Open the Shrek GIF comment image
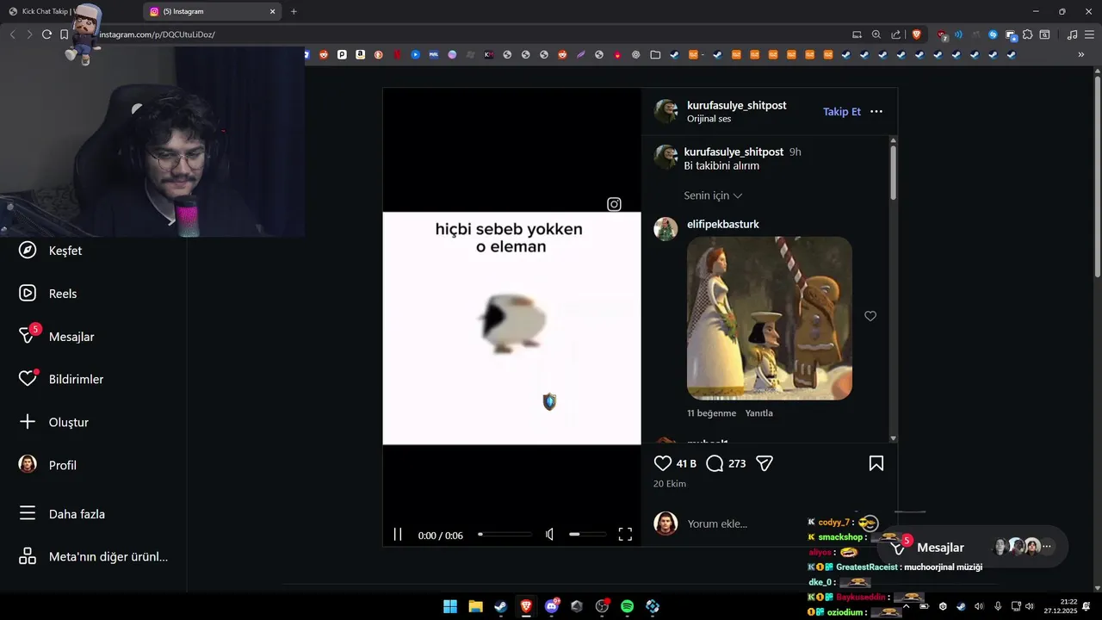Viewport: 1102px width, 620px height. coord(769,318)
